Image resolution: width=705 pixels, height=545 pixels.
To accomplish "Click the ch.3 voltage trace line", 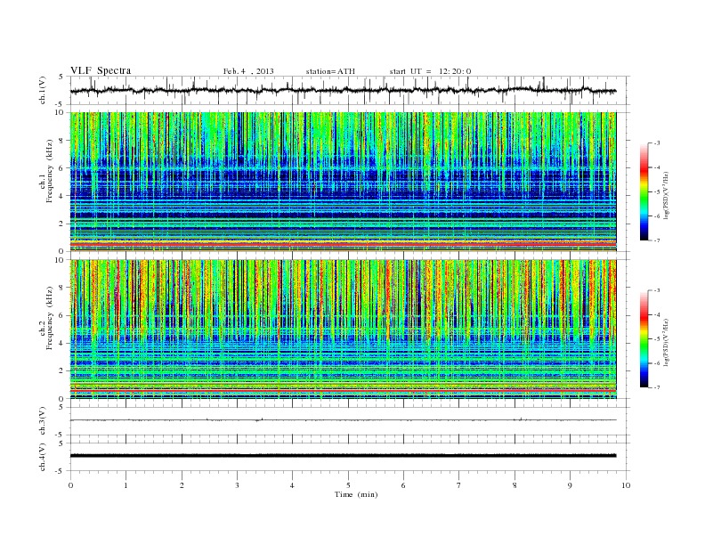I will click(x=343, y=420).
